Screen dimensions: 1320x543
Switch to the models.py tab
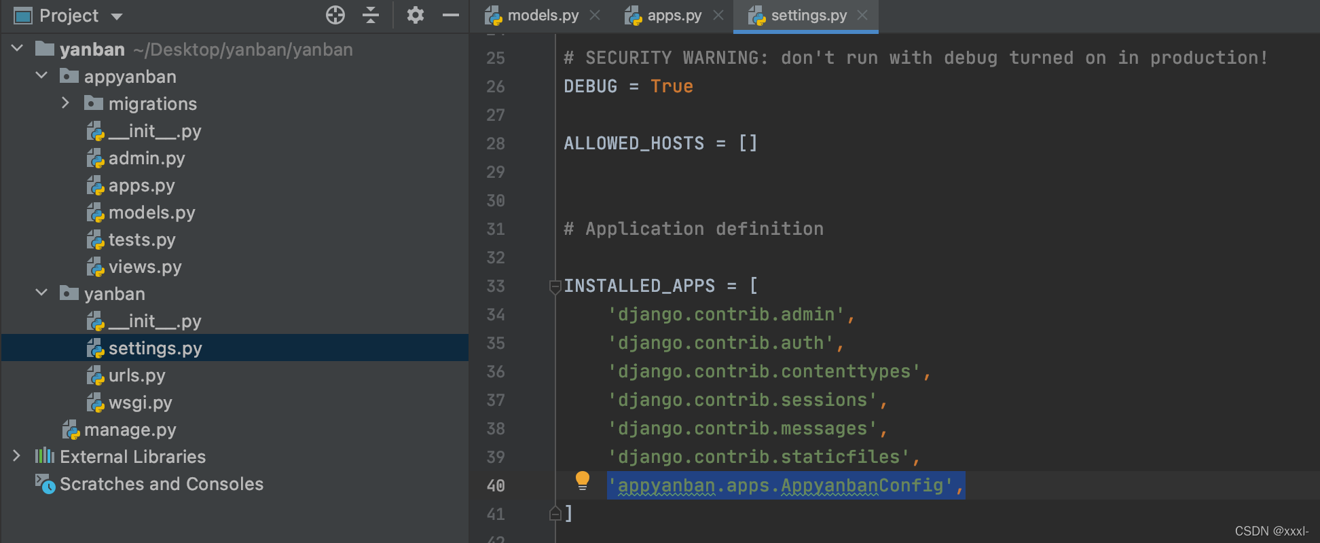[543, 16]
